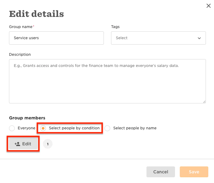The width and height of the screenshot is (214, 183).
Task: Click the Edit members button
Action: (23, 144)
